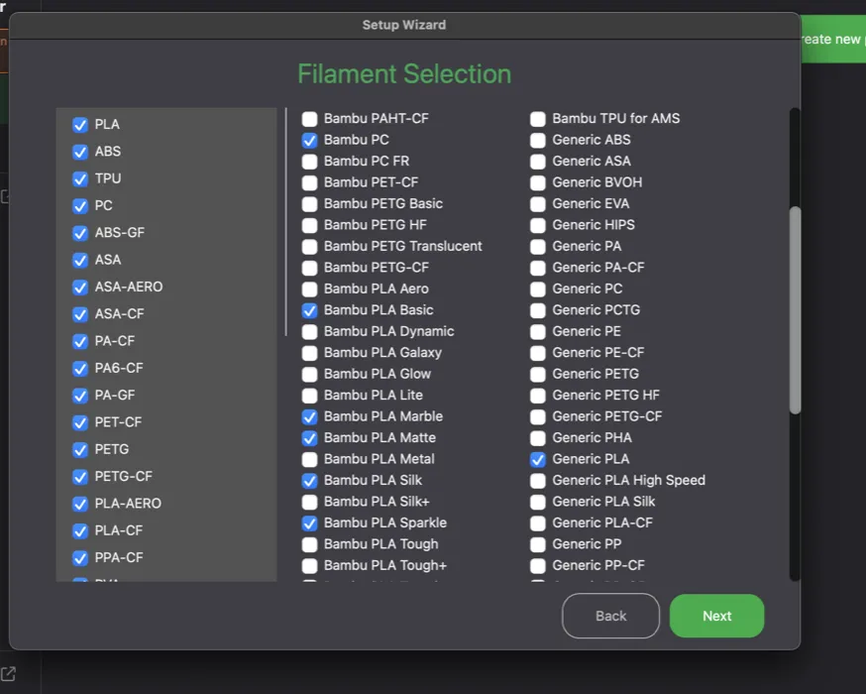
Task: Select Generic PLA High Speed
Action: point(538,480)
